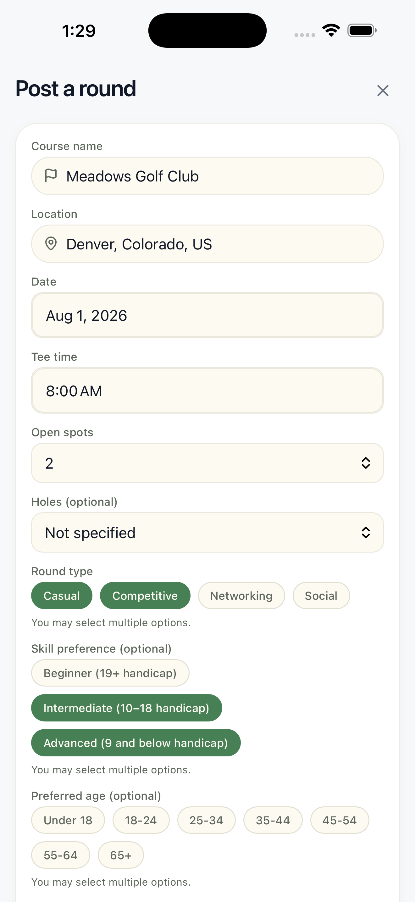Tap the map pin icon in Location
This screenshot has height=902, width=415.
tap(51, 243)
